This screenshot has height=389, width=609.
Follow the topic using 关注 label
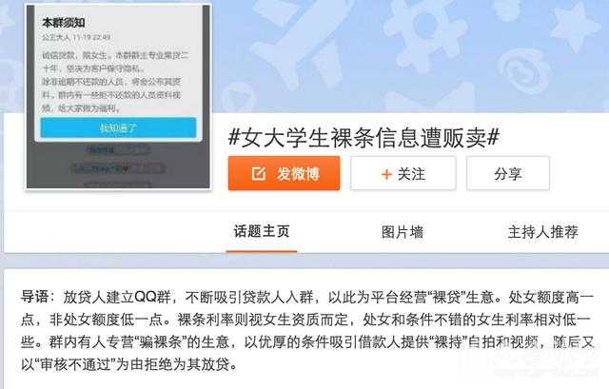click(x=411, y=174)
